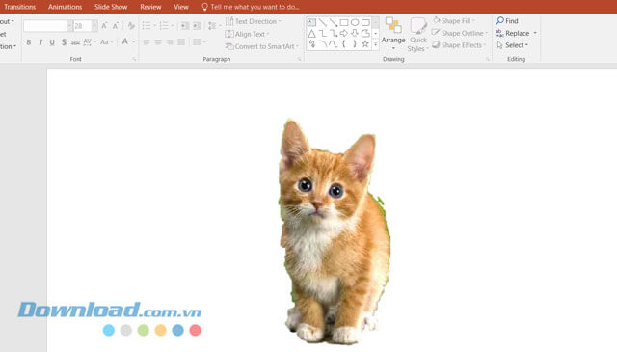Increase font size
This screenshot has width=617, height=352.
click(x=104, y=26)
